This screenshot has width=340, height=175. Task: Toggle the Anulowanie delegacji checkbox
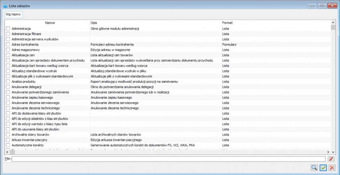coord(8,87)
